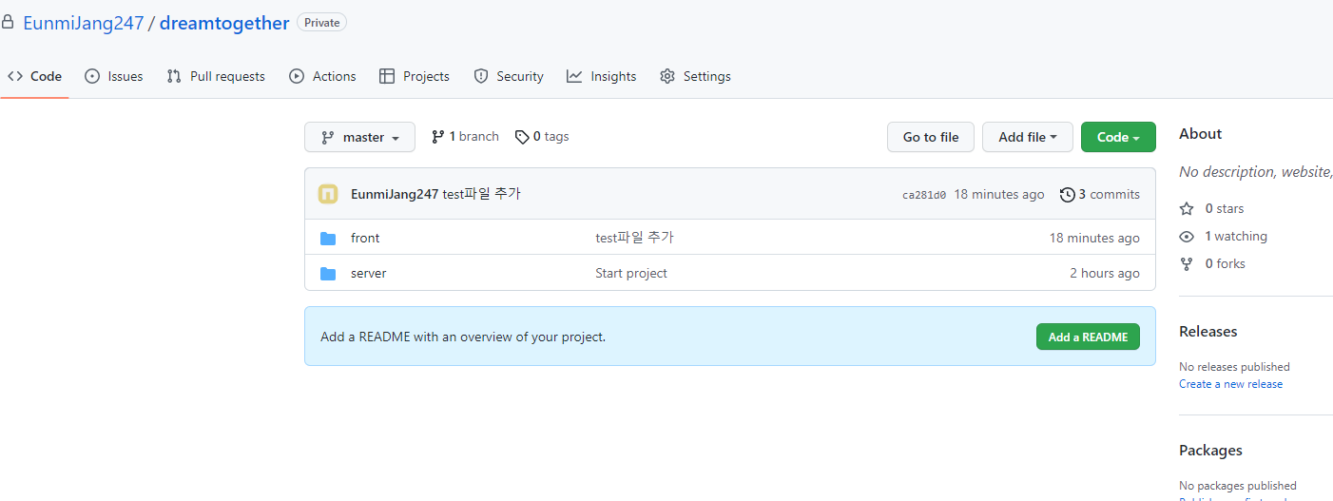Open the green Code dropdown
Viewport: 1333px width, 501px height.
point(1118,137)
